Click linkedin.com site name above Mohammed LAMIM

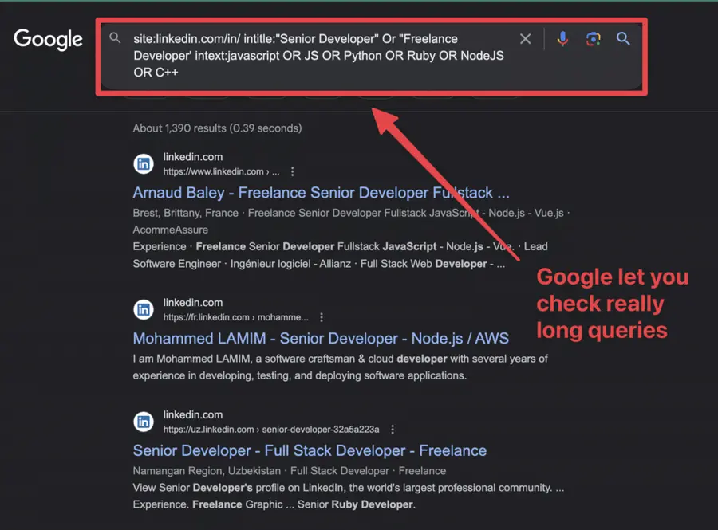(x=193, y=303)
